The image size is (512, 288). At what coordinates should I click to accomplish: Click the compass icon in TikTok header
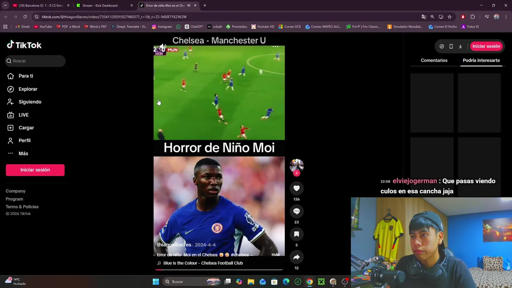[442, 46]
